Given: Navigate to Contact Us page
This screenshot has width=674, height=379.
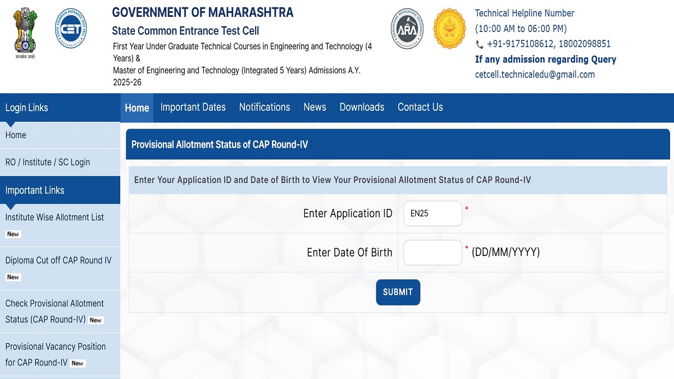Looking at the screenshot, I should (x=420, y=107).
